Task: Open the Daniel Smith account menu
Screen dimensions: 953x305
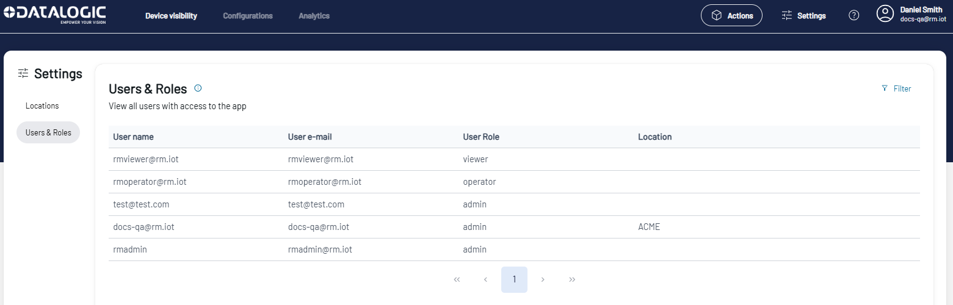Action: point(921,15)
